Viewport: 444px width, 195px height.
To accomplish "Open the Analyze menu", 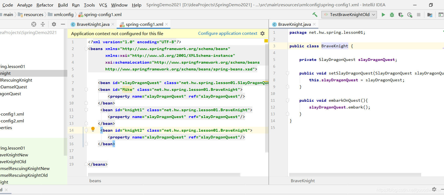I will tap(25, 5).
